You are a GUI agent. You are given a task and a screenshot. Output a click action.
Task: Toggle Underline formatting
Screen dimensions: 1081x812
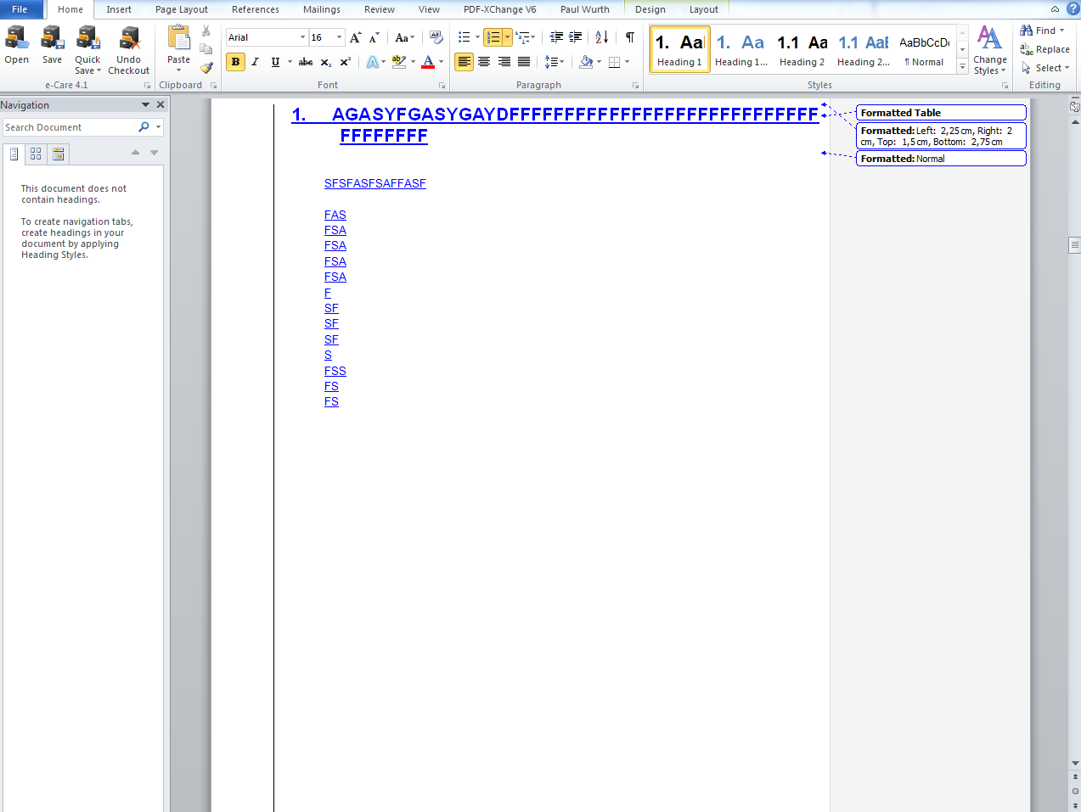pos(275,62)
